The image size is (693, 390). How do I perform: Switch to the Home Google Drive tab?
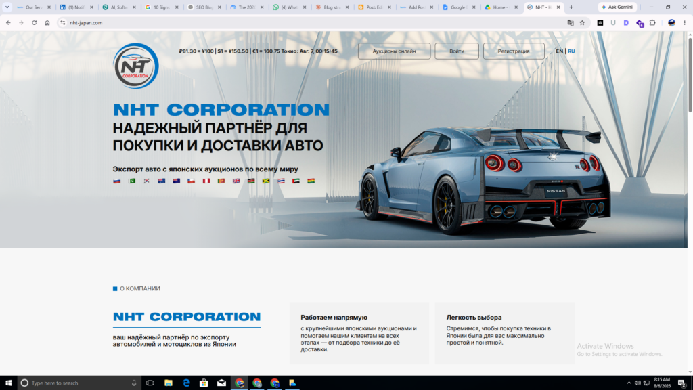[501, 7]
